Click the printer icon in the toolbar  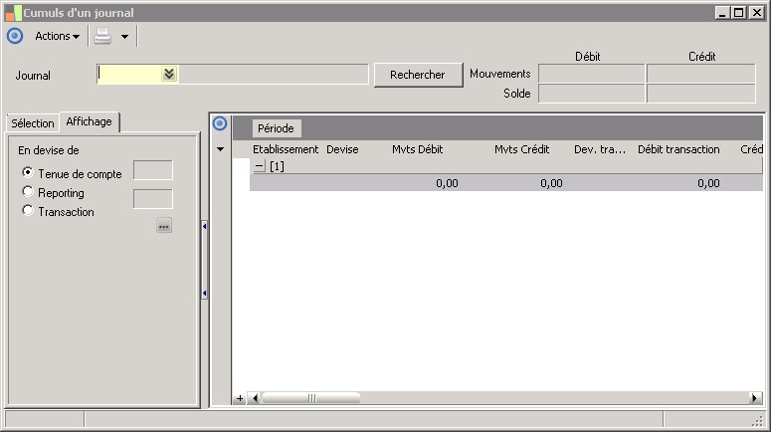tap(103, 36)
